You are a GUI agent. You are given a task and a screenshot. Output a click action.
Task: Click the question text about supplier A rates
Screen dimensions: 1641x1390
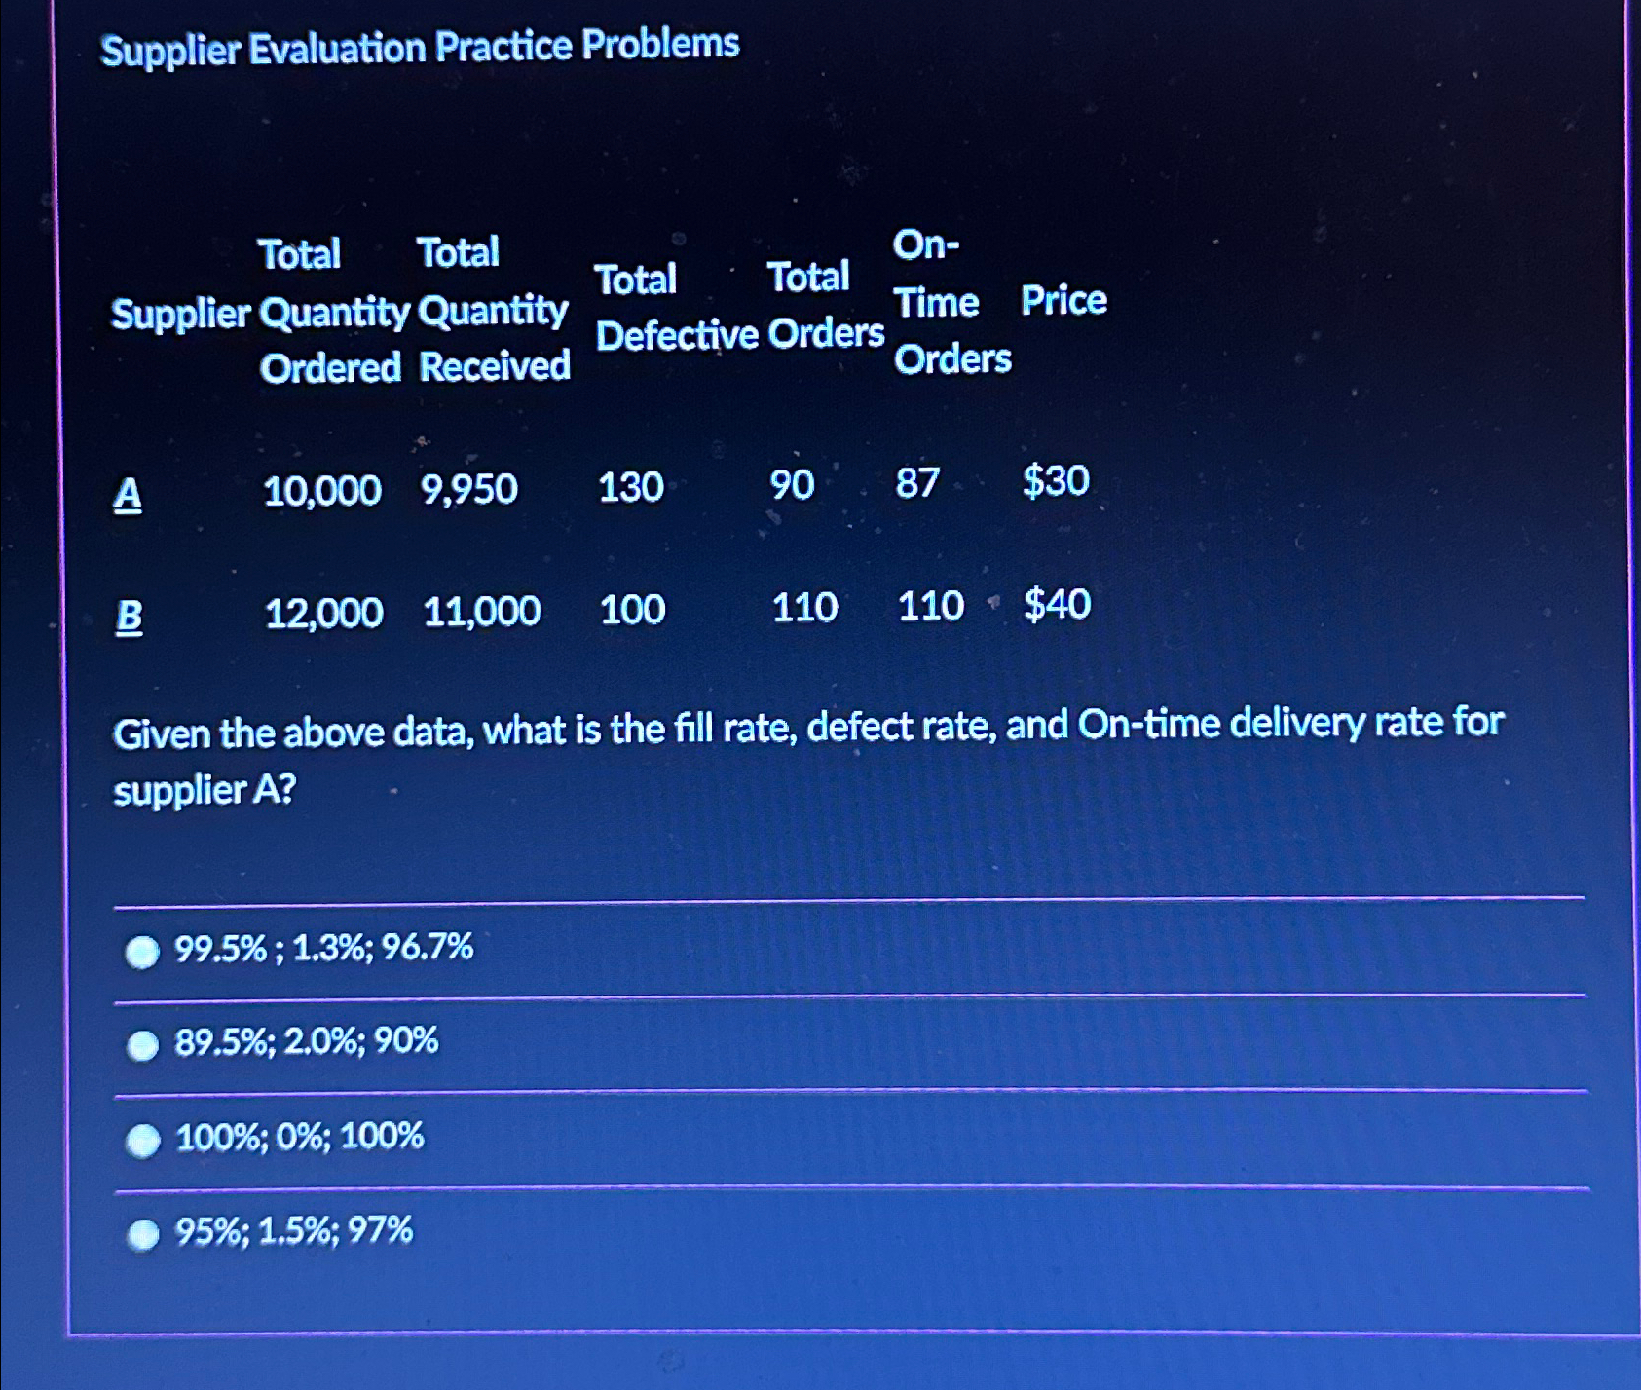coord(808,757)
